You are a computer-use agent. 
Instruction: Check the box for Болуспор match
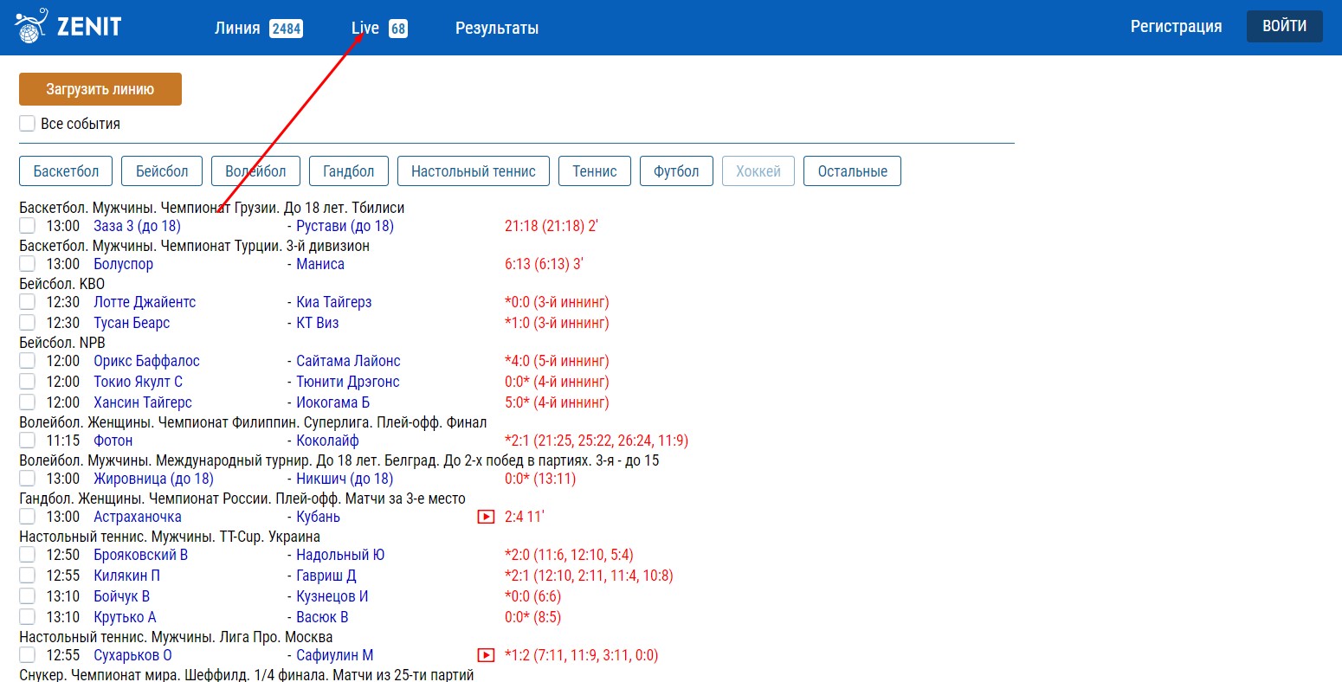tap(28, 264)
